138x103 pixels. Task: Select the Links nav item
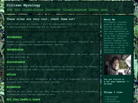point(104,9)
